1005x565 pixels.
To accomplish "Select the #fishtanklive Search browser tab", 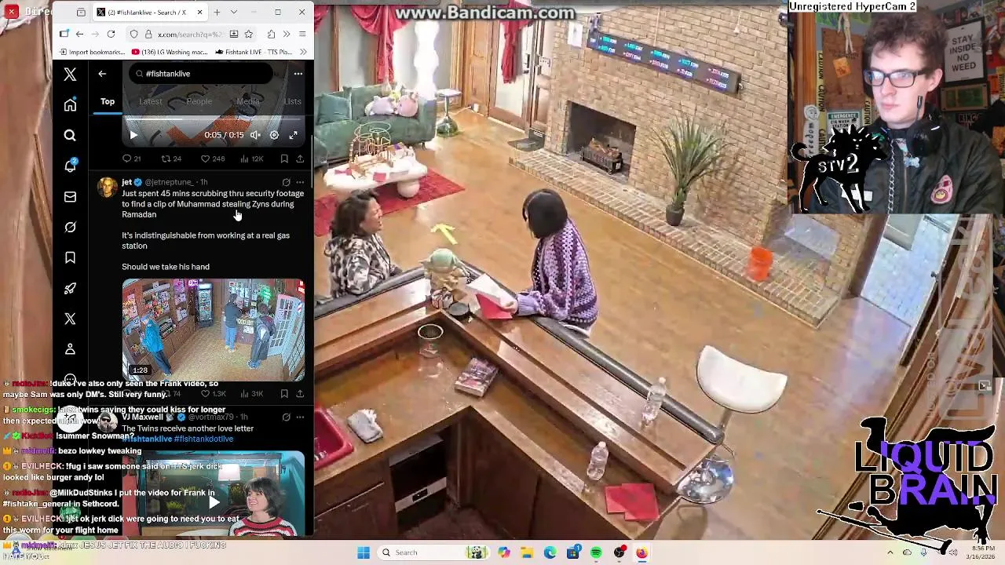I will (150, 12).
